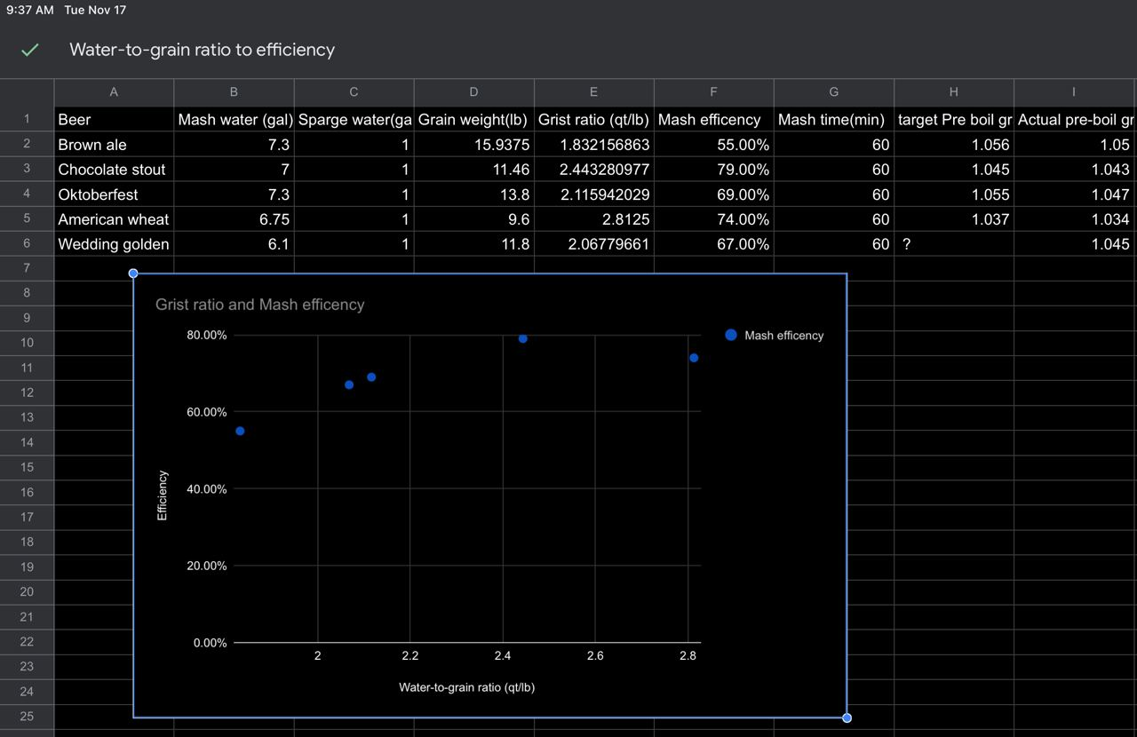This screenshot has height=737, width=1137.
Task: Click the 'Water-to-grain ratio (qt/lb)' axis title
Action: (x=466, y=687)
